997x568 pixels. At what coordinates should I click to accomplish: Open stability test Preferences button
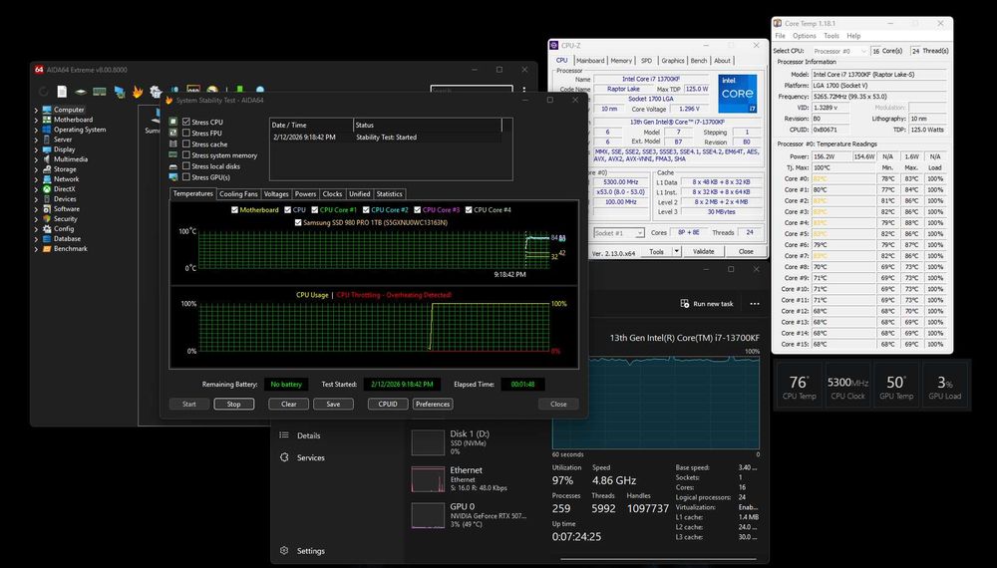pos(433,405)
